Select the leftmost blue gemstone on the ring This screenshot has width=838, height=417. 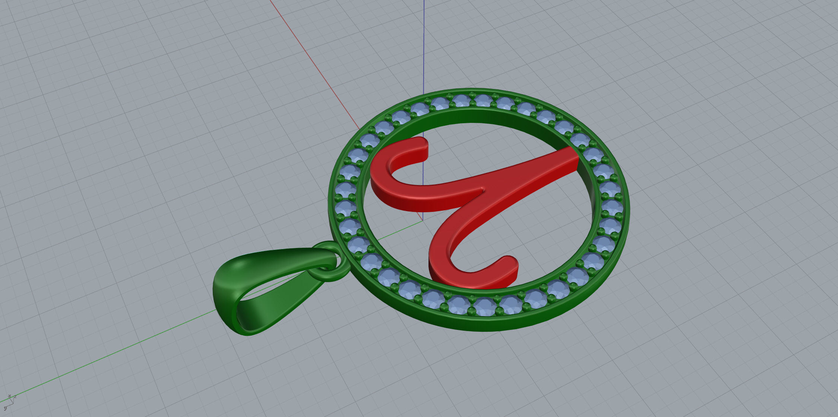[345, 207]
